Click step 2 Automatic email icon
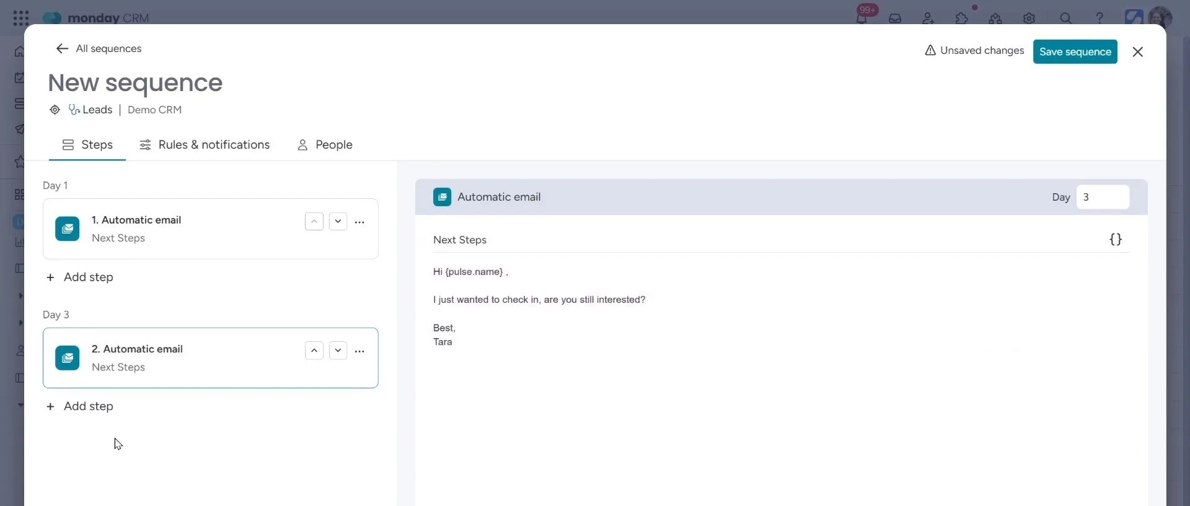Viewport: 1190px width, 506px height. point(67,358)
